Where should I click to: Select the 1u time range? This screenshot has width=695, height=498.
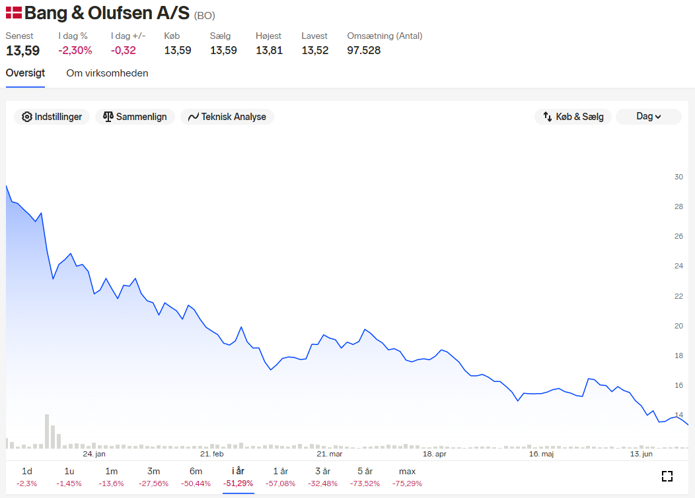tap(69, 477)
